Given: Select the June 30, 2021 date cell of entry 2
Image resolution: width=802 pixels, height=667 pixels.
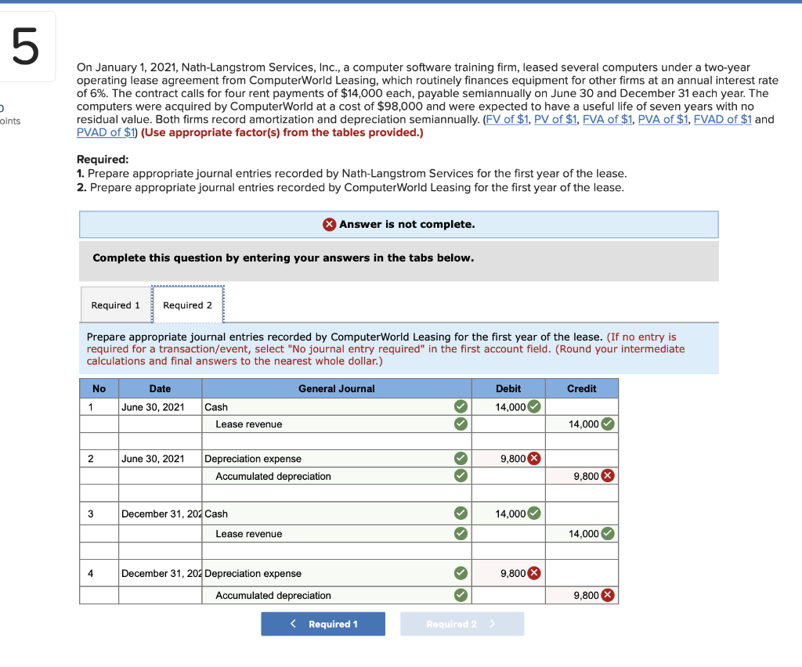Looking at the screenshot, I should click(160, 459).
